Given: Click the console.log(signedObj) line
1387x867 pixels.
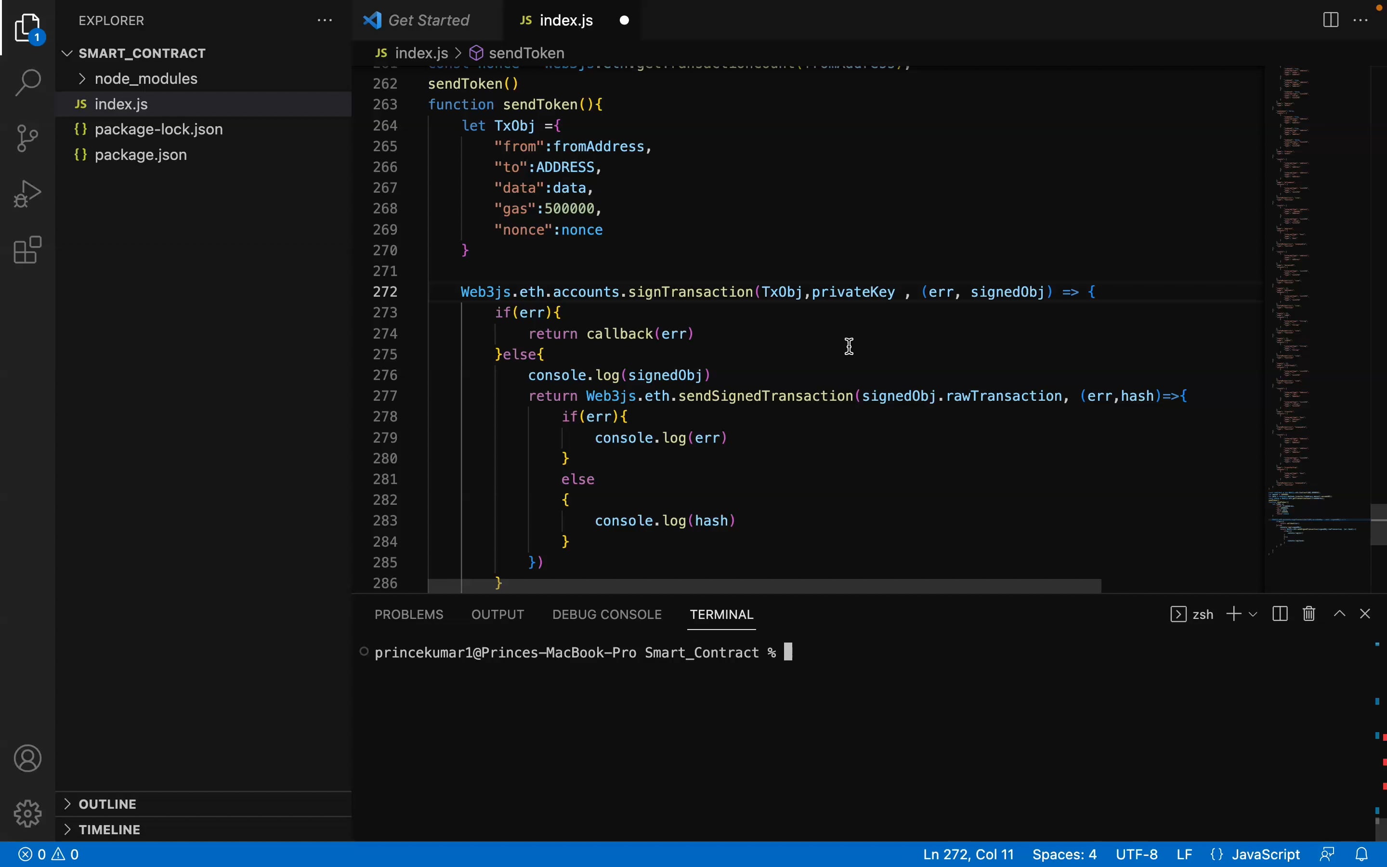Looking at the screenshot, I should click(x=619, y=375).
